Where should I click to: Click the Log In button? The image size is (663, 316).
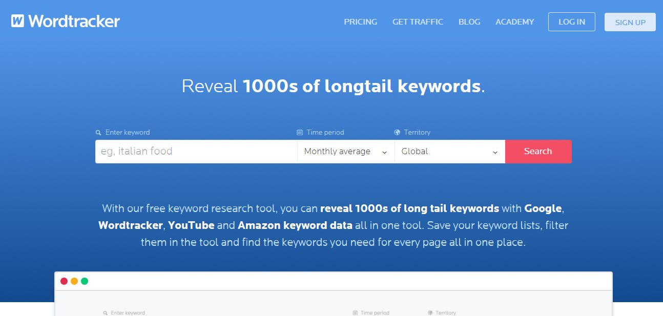[572, 22]
